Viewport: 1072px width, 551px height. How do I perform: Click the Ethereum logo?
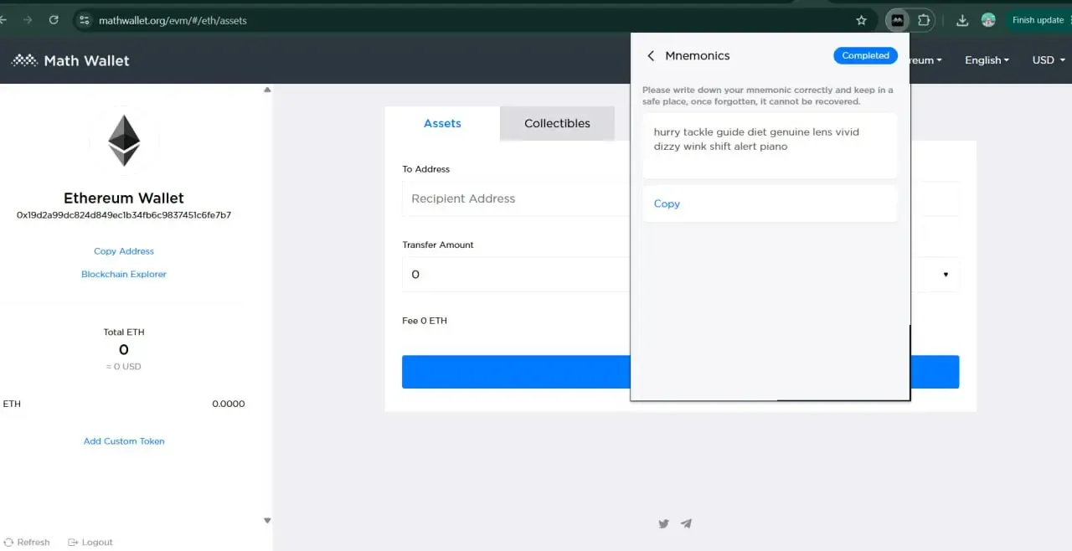click(x=124, y=141)
